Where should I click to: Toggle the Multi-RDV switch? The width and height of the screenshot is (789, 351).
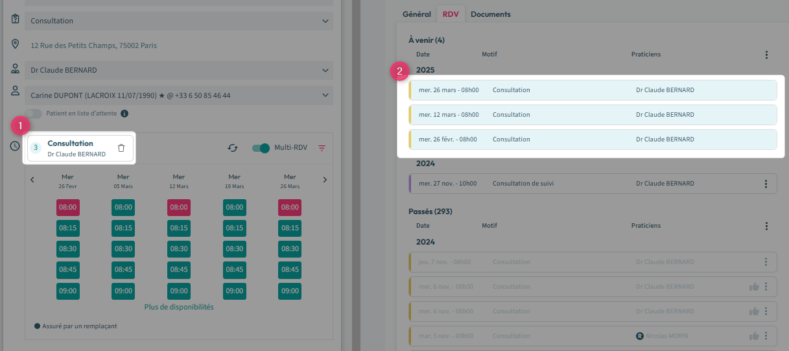coord(261,148)
